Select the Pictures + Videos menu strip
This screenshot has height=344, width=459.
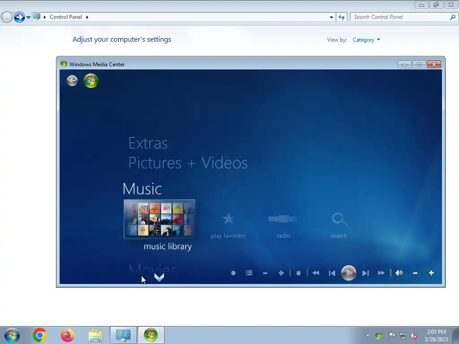(x=188, y=163)
